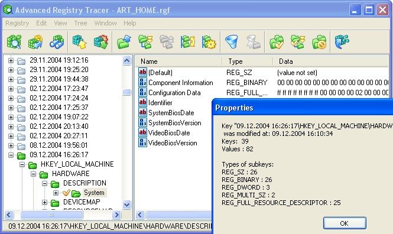The height and width of the screenshot is (234, 393).
Task: Toggle the orange checkmark beside System key
Action: coord(66,193)
